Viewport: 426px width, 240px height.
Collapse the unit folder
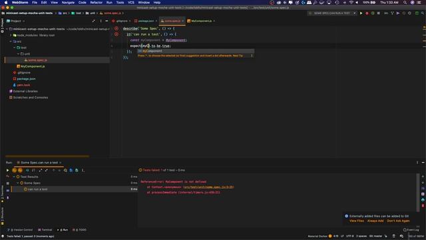[19, 54]
